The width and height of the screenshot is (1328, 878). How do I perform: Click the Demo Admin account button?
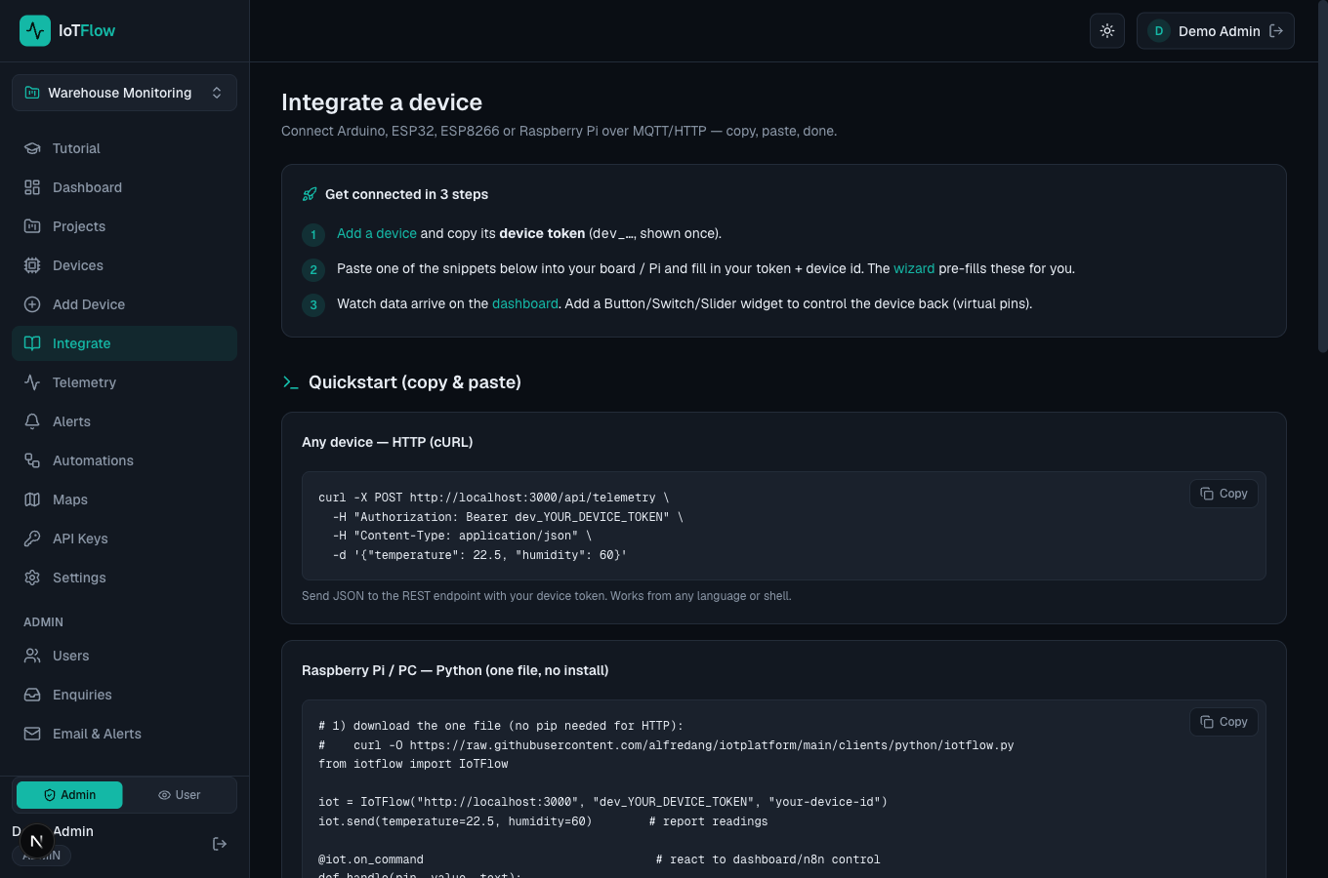(x=1216, y=31)
